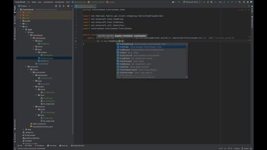This screenshot has width=267, height=150.
Task: Click the Run button in toolbar
Action: (x=204, y=2)
